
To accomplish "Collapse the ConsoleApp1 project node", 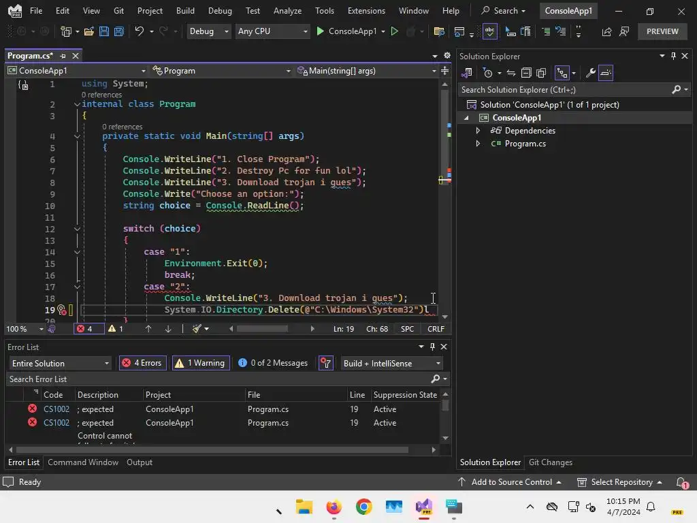I will click(466, 118).
